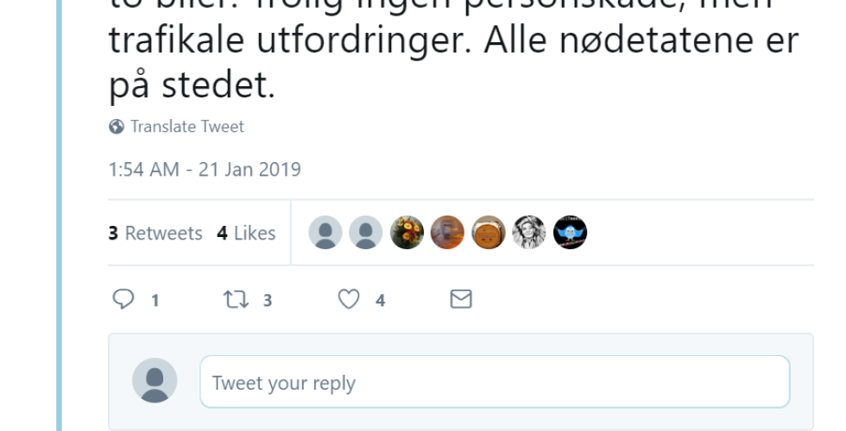The image size is (846, 431).
Task: Open the black-and-white portrait avatar
Action: pyautogui.click(x=529, y=233)
